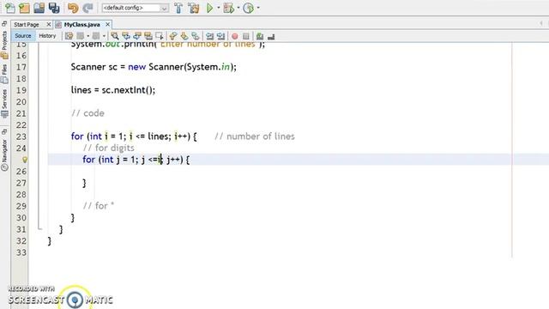The image size is (549, 309).
Task: Open the Files side panel
Action: point(4,74)
